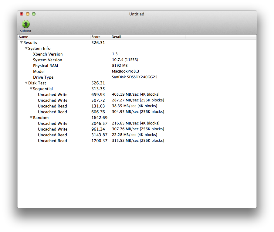Click the Random score 1642.69
Screen dimensions: 274x232
[100, 118]
